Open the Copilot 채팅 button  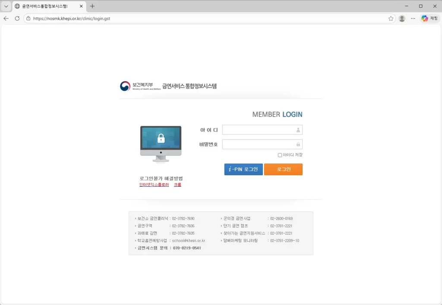429,19
